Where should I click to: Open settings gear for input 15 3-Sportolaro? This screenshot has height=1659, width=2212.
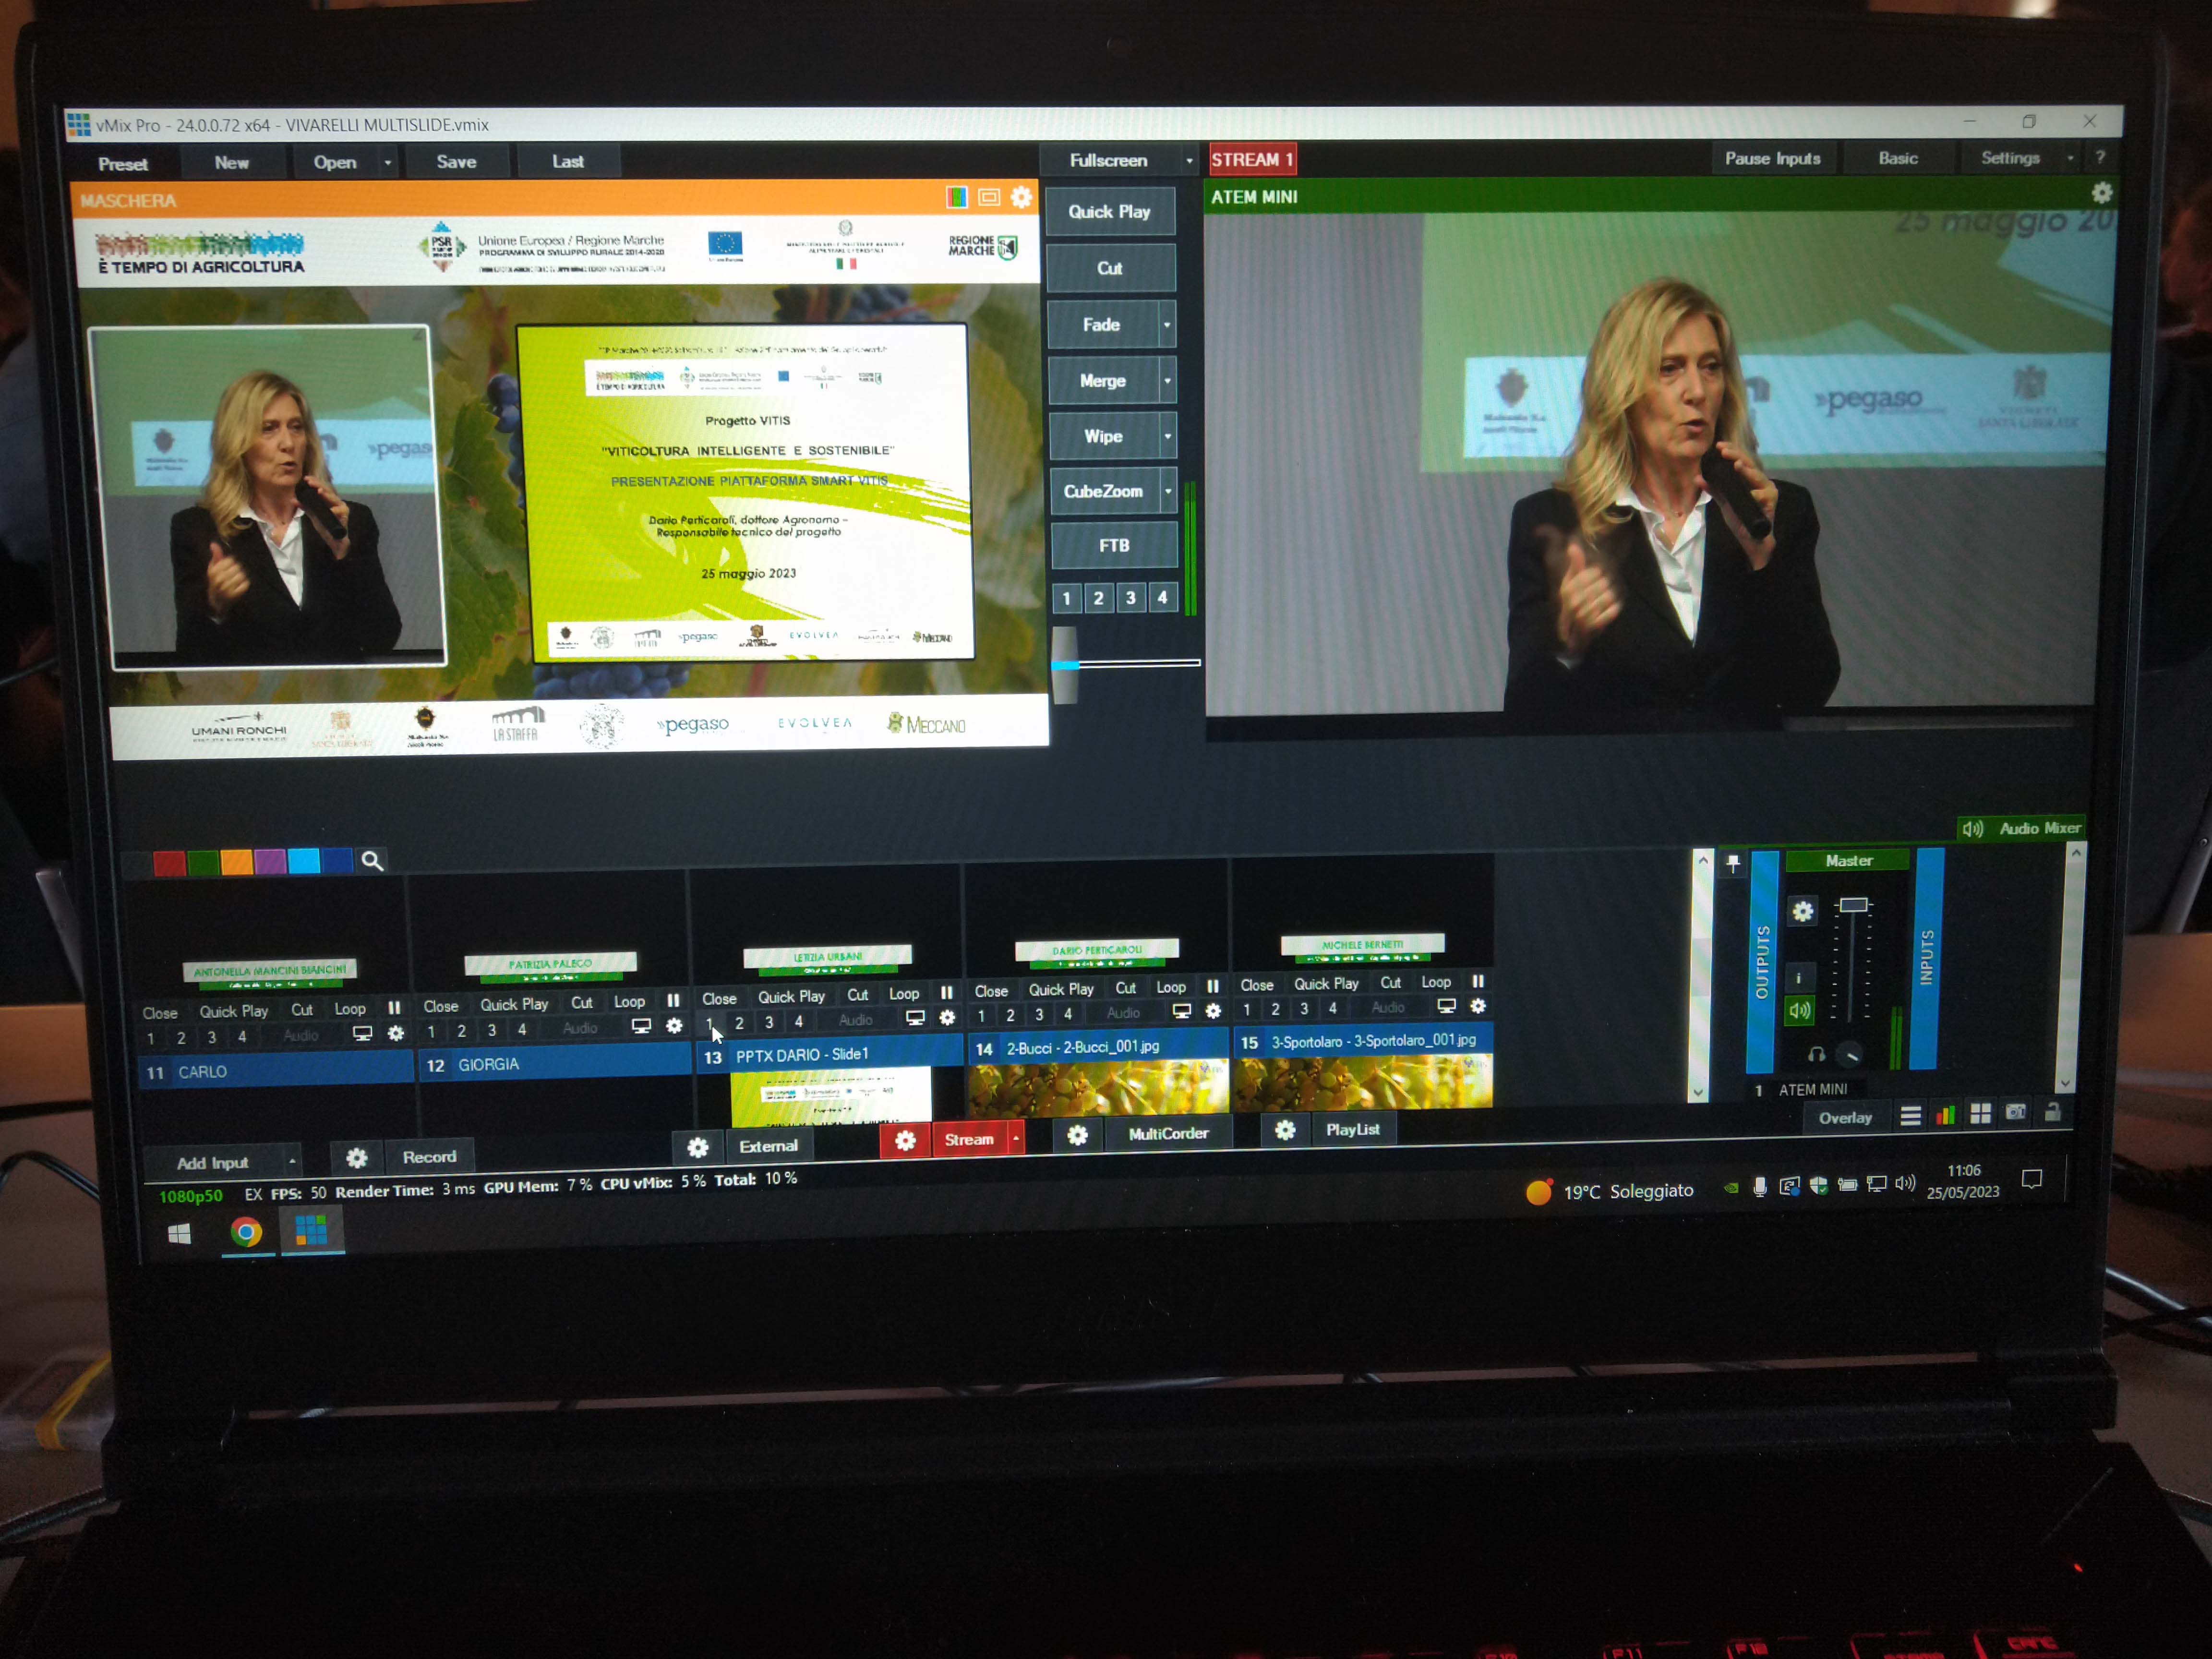1478,1005
